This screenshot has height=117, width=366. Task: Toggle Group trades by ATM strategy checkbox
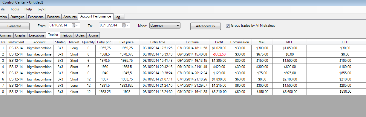[x=228, y=26]
